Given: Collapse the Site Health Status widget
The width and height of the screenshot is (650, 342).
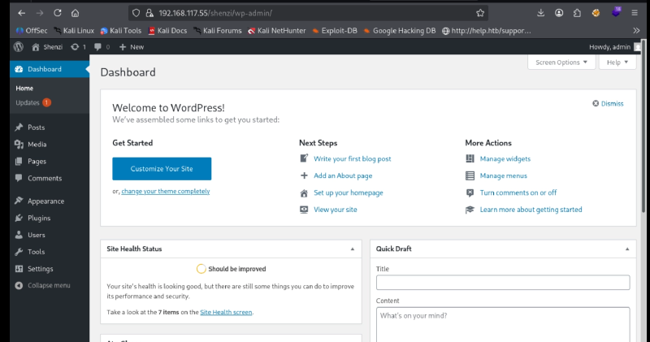Looking at the screenshot, I should (x=352, y=249).
